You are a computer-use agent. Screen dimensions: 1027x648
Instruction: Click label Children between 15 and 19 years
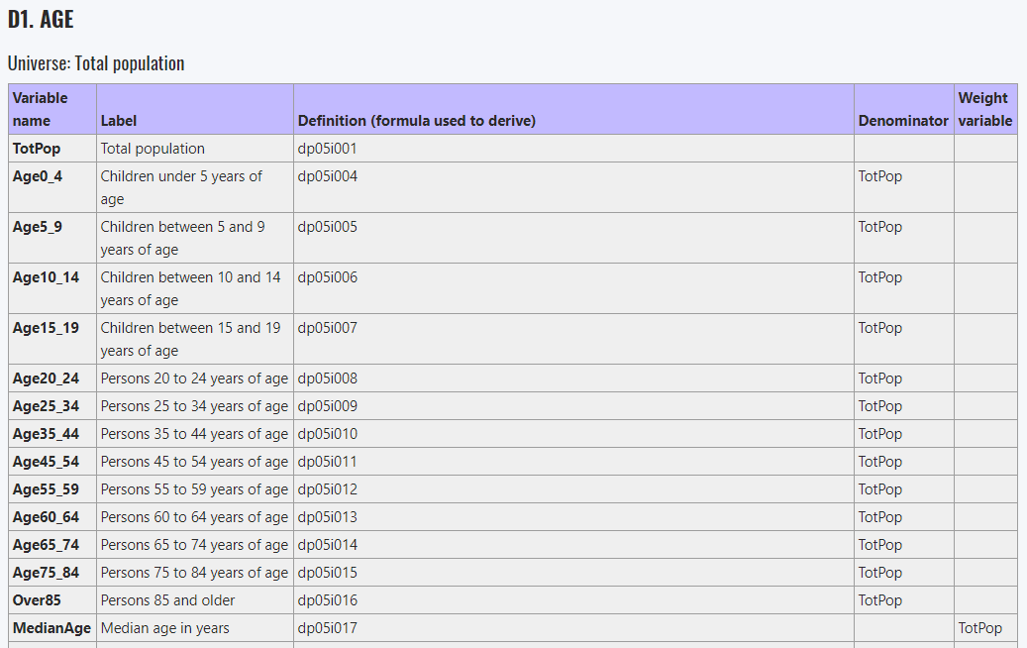click(189, 338)
